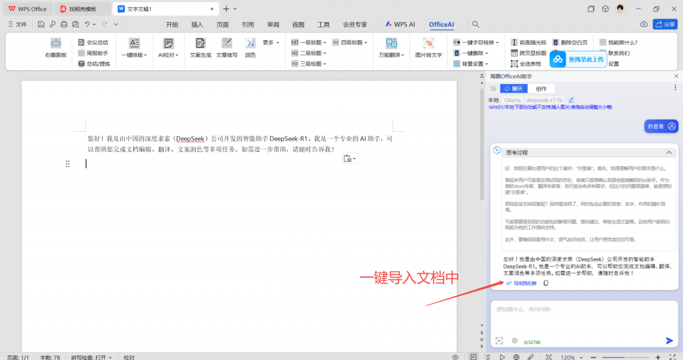Click the print icon in the quick toolbar
Image resolution: width=683 pixels, height=360 pixels.
tap(64, 25)
